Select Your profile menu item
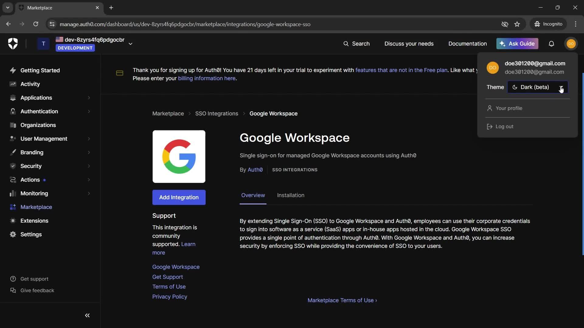Image resolution: width=584 pixels, height=328 pixels. pos(527,108)
